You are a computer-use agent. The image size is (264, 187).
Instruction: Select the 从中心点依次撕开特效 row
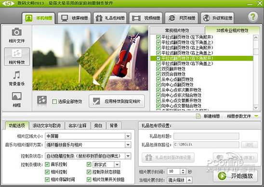coord(202,90)
